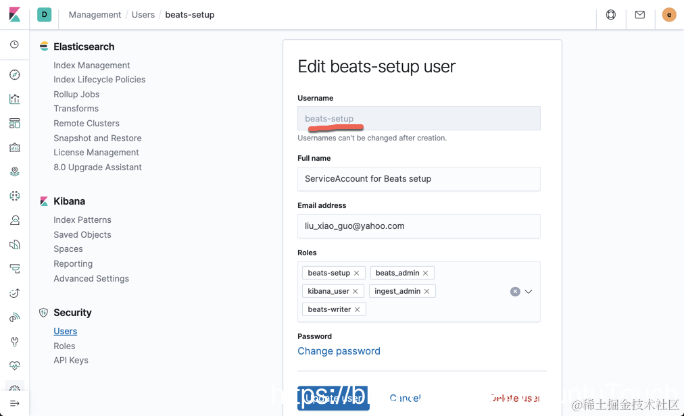The height and width of the screenshot is (416, 684).
Task: Click the disabled Username field
Action: (x=419, y=118)
